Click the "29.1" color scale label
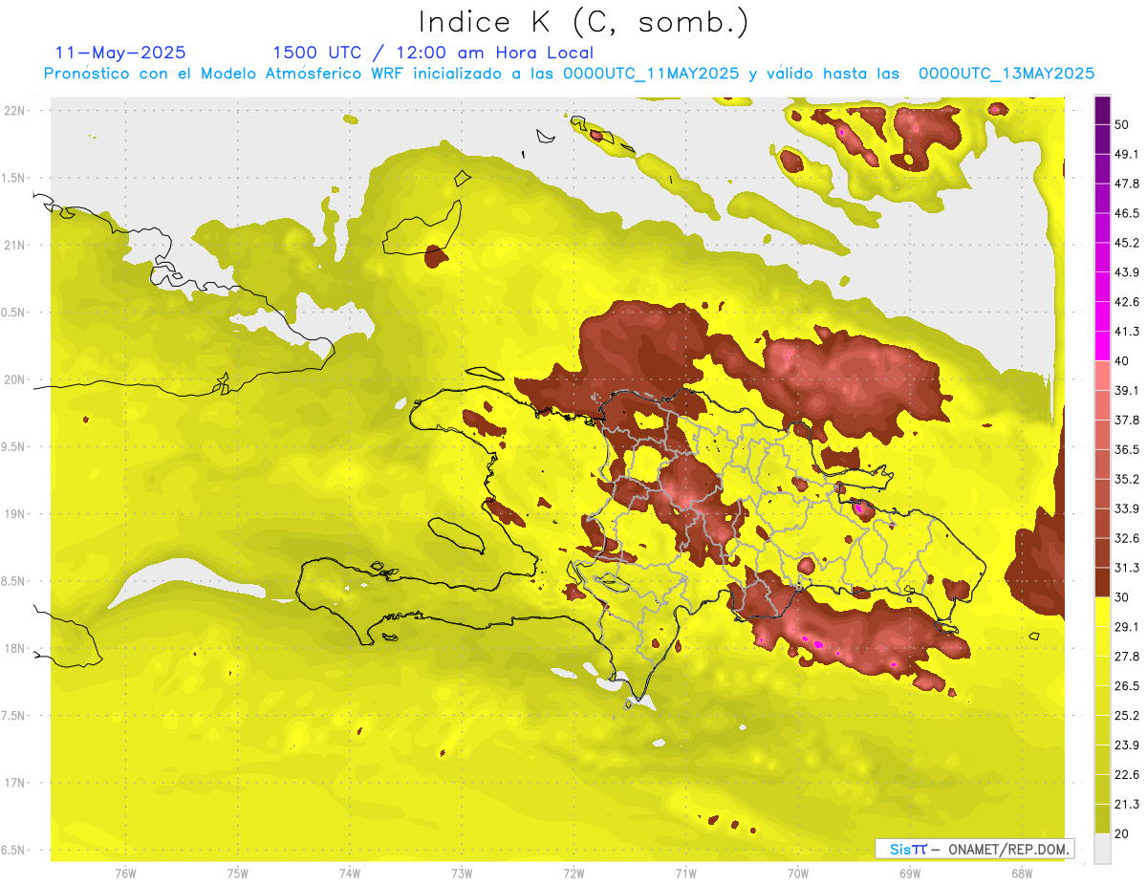Image resolution: width=1147 pixels, height=886 pixels. coord(1127,627)
